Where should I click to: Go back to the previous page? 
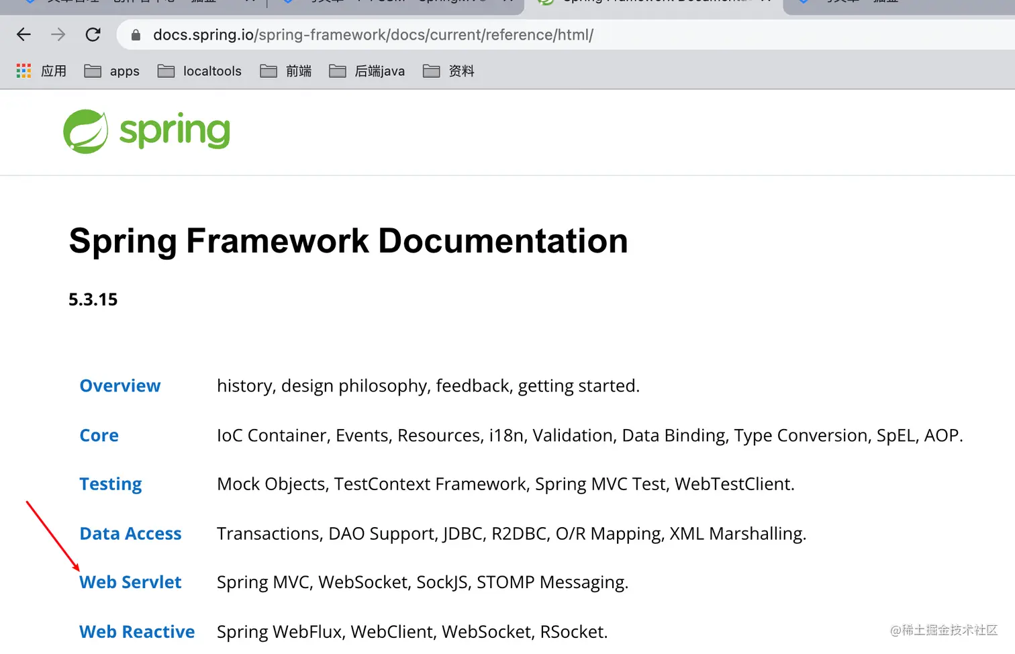pyautogui.click(x=23, y=34)
